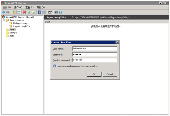This screenshot has height=116, width=170.
Task: Click the Confirm password label in dialog
Action: (62, 60)
